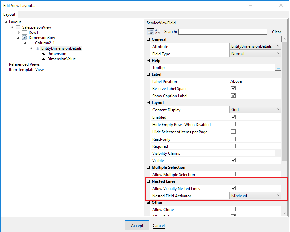This screenshot has width=290, height=232.
Task: Enable Allow Multiple Selection
Action: [233, 174]
